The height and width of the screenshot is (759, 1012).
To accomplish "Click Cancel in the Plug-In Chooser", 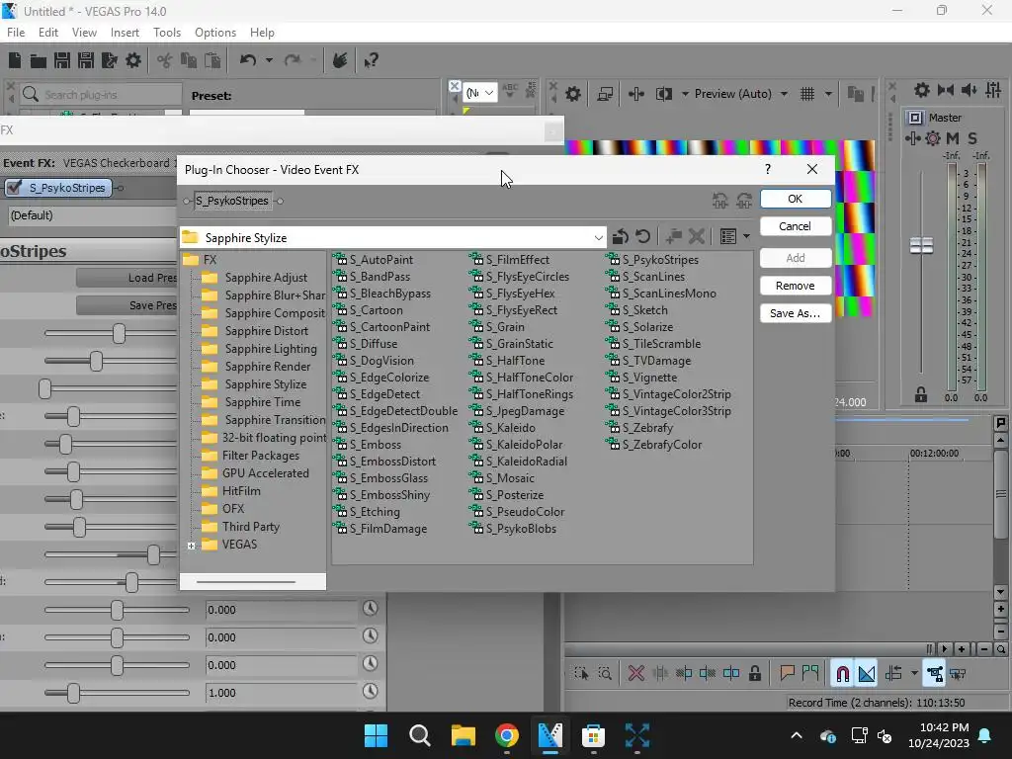I will point(796,226).
